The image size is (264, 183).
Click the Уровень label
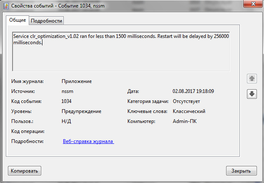[x=21, y=111]
